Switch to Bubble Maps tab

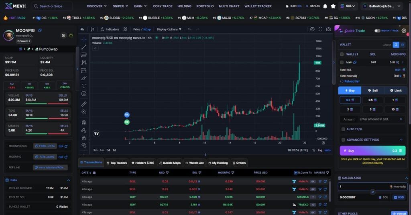point(170,163)
